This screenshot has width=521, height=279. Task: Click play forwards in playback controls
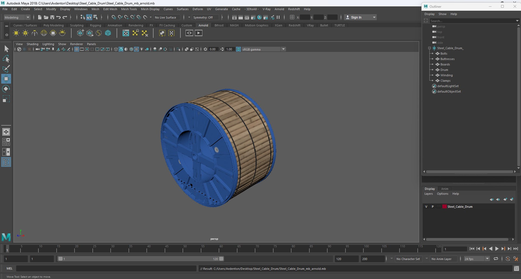[x=497, y=249]
